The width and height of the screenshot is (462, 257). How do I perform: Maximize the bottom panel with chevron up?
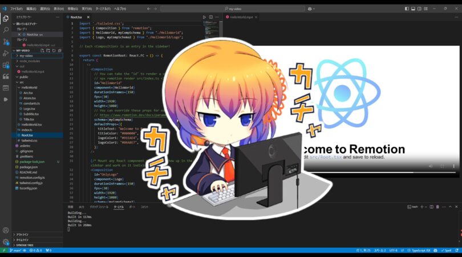coord(450,207)
